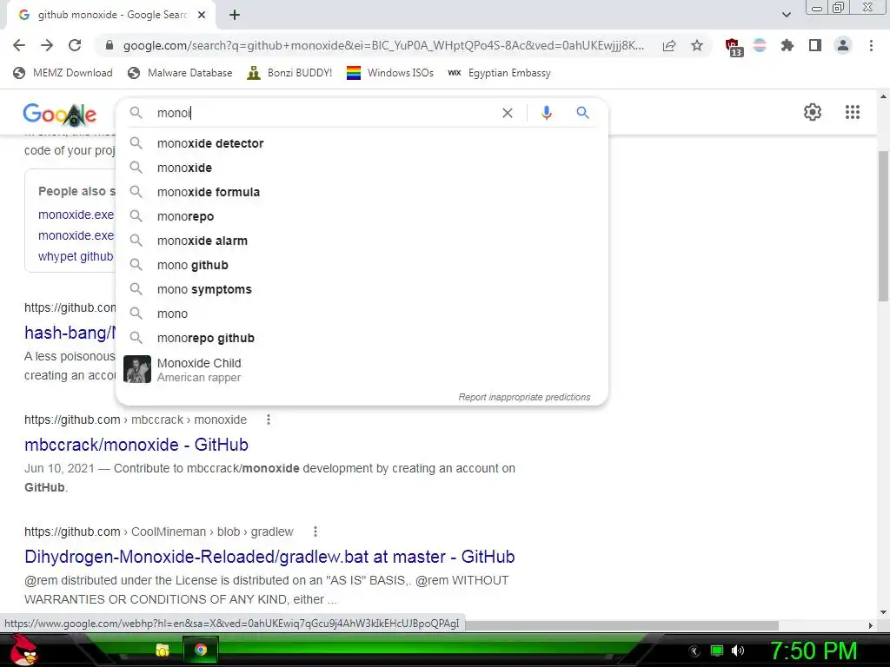The height and width of the screenshot is (667, 890).
Task: Close the github monoxide Google Search tab
Action: [202, 15]
